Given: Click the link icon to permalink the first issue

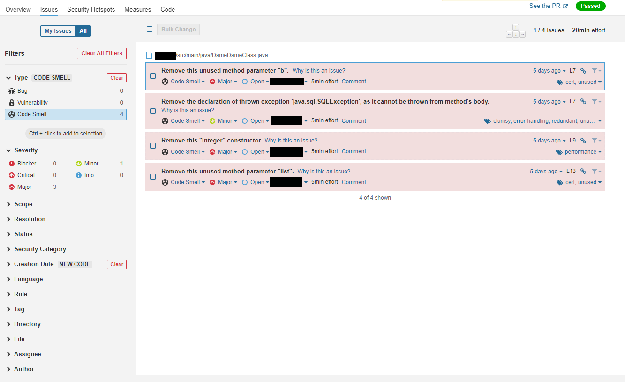Looking at the screenshot, I should click(x=583, y=70).
